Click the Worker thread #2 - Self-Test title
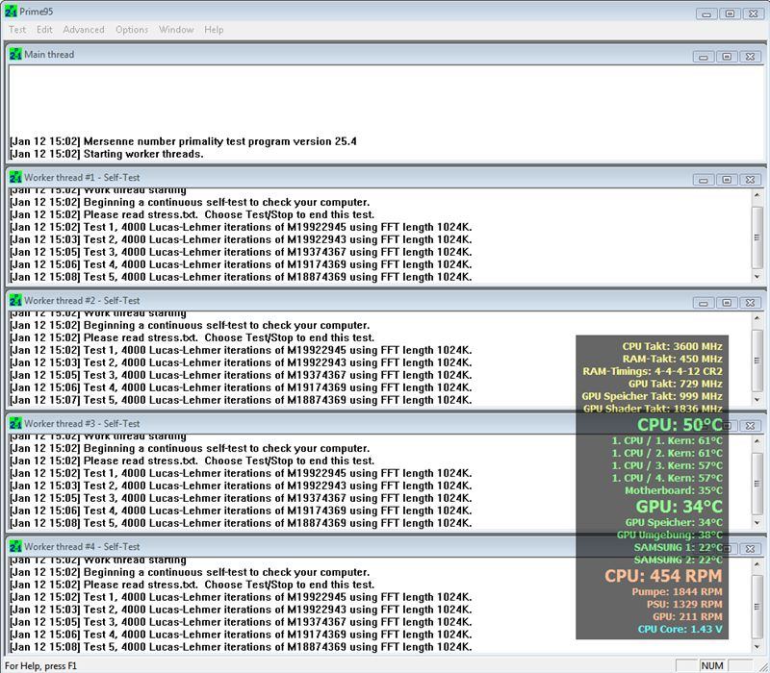 point(82,300)
